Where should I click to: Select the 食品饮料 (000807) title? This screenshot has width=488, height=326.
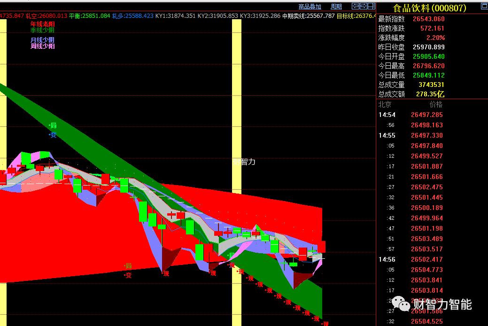point(429,8)
